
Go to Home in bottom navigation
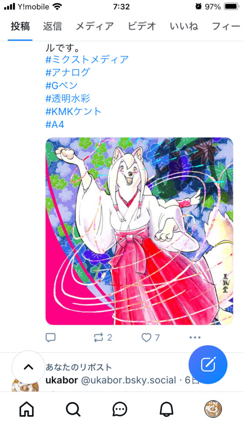(27, 409)
